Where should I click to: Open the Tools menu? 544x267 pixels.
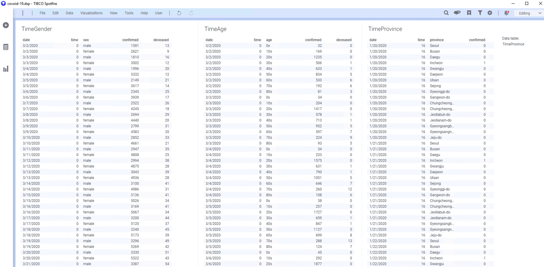click(129, 13)
